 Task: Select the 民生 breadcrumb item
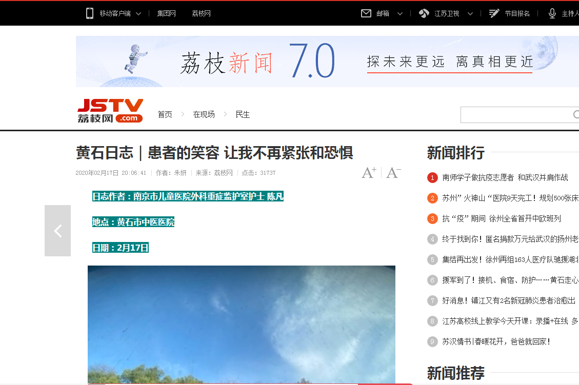pos(242,114)
